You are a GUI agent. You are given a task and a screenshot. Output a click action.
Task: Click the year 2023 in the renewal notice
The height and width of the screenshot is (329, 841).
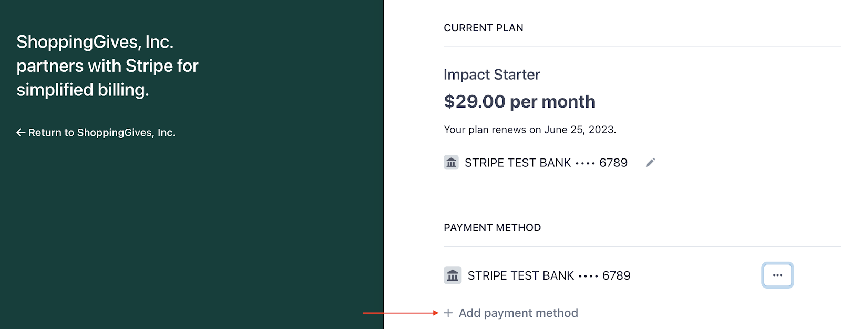[601, 130]
